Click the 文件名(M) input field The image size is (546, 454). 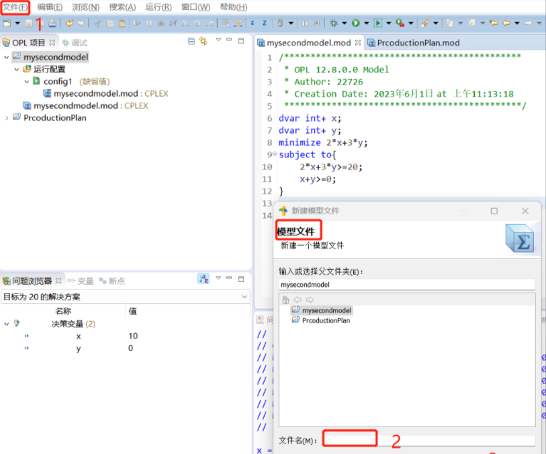click(429, 441)
